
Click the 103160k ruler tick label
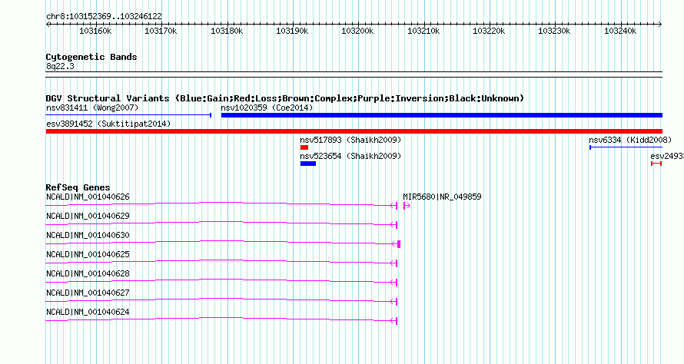point(95,31)
